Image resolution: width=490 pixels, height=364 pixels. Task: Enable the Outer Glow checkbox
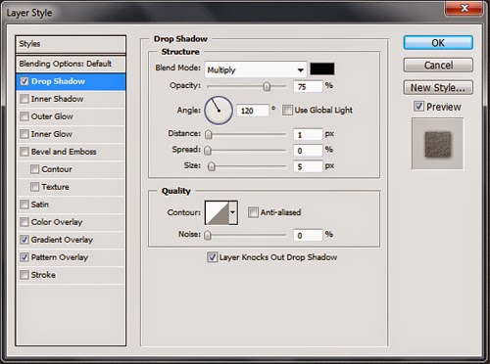[24, 116]
